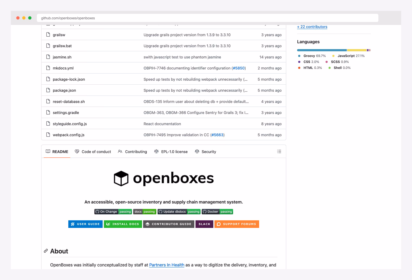
Task: Click the Groovy segment of the languages bar
Action: point(322,50)
